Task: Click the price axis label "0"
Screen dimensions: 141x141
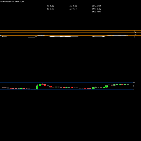Action: [133, 89]
